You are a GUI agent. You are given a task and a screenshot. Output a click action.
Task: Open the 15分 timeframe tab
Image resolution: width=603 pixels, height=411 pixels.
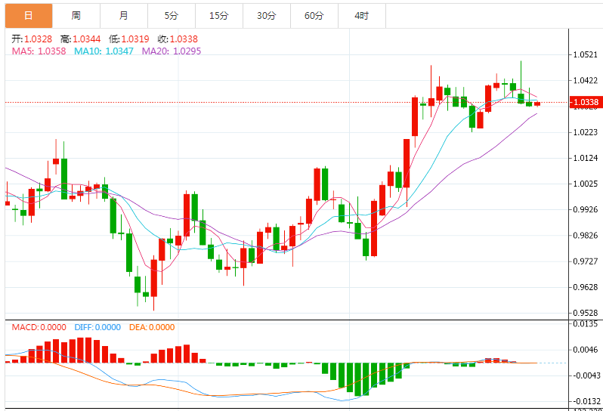coord(219,16)
